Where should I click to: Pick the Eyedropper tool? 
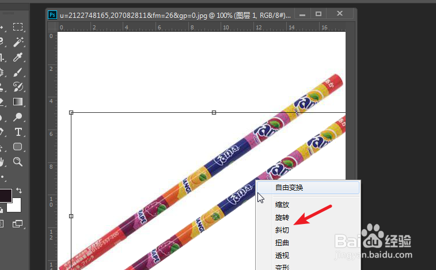(x=18, y=57)
